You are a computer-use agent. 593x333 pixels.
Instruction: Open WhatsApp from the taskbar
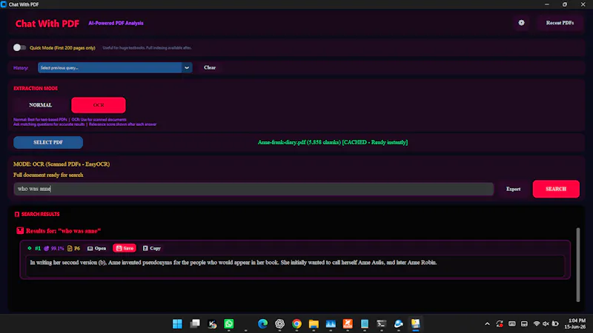(229, 323)
